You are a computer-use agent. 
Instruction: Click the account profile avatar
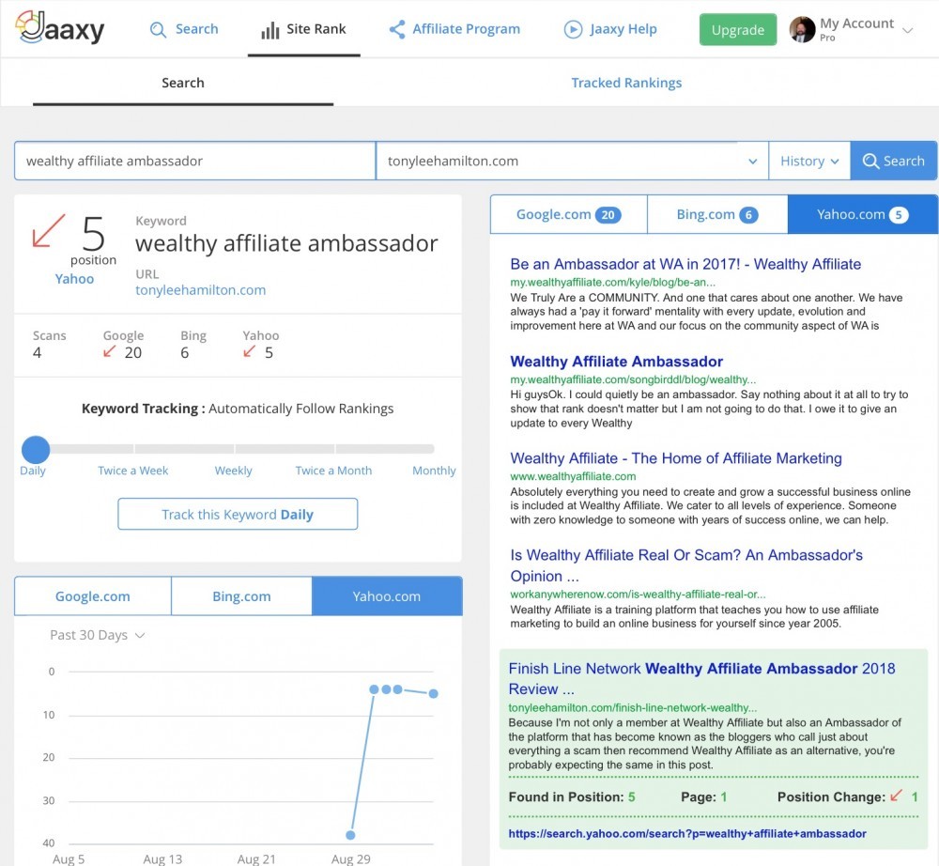click(x=803, y=29)
